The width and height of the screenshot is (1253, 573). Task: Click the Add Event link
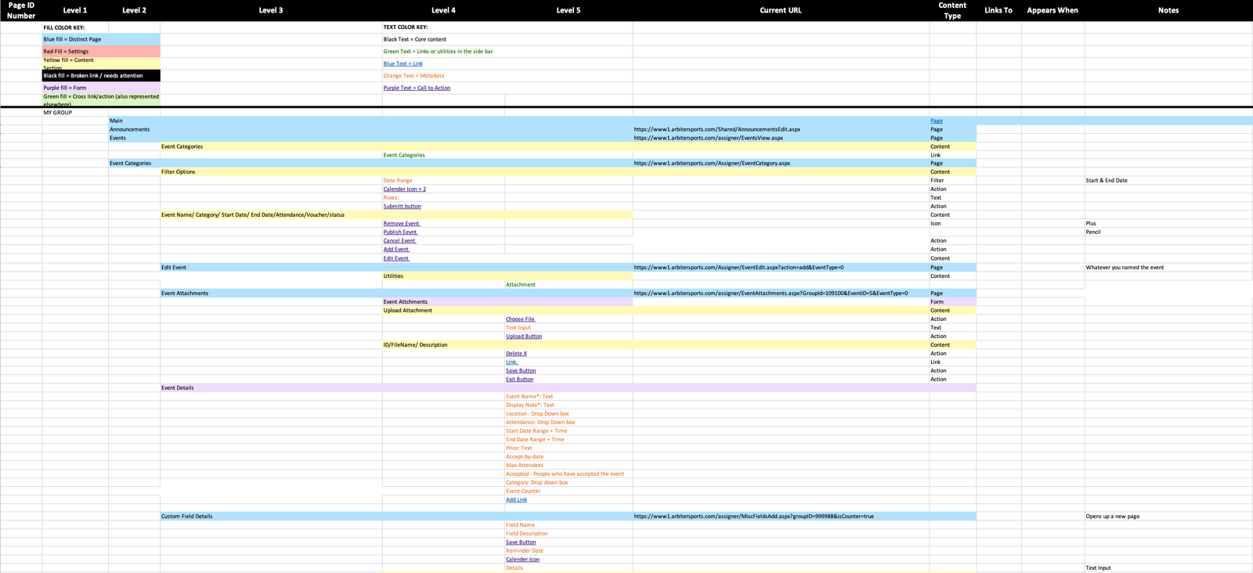click(x=396, y=250)
